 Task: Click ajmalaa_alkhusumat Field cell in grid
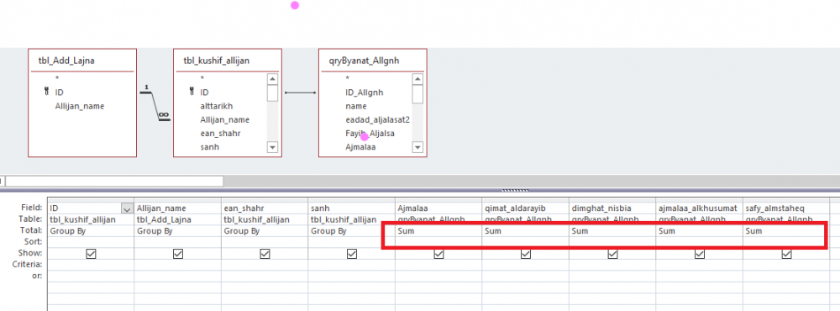pyautogui.click(x=699, y=208)
